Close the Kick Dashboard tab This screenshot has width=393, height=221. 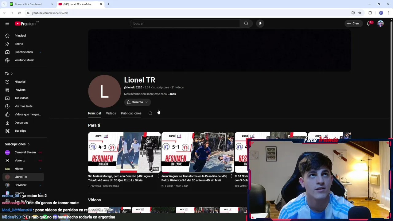(52, 4)
